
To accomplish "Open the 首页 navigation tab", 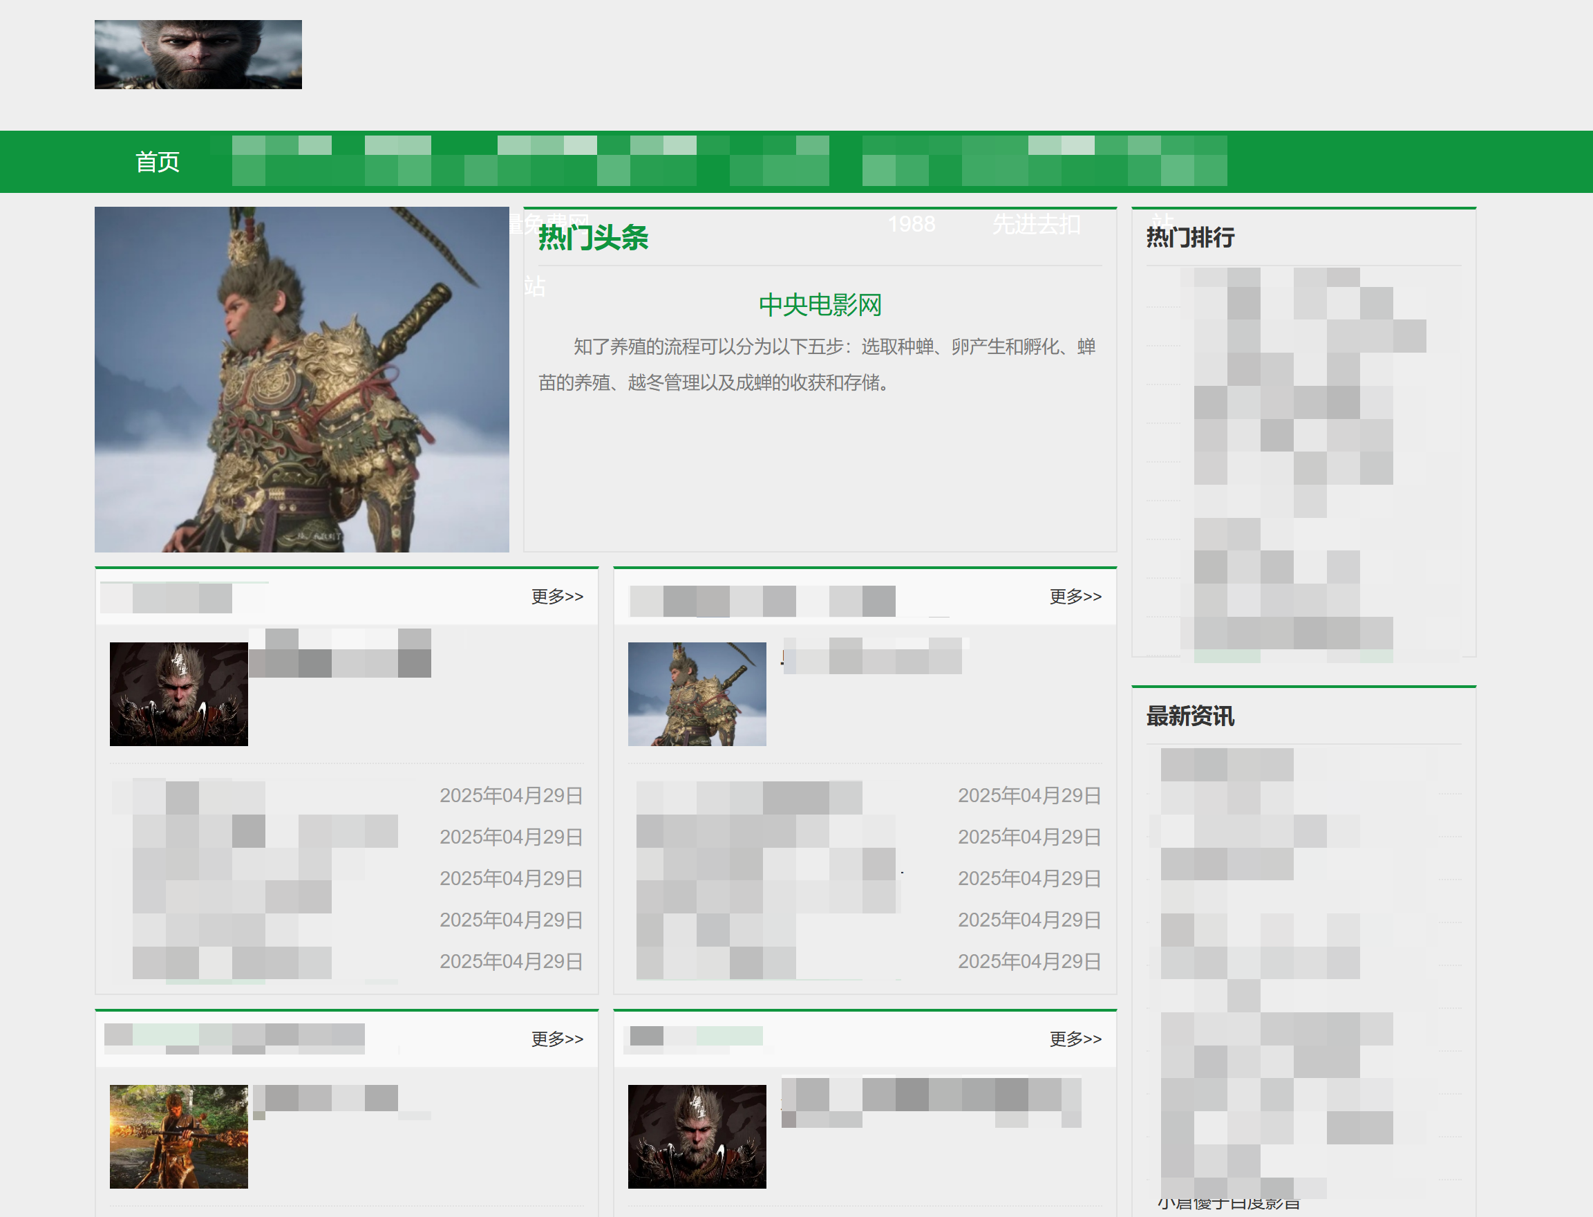I will [x=157, y=162].
